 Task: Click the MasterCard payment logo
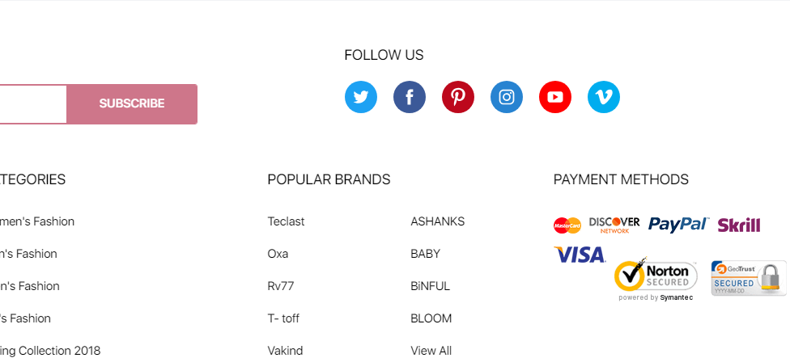(567, 225)
